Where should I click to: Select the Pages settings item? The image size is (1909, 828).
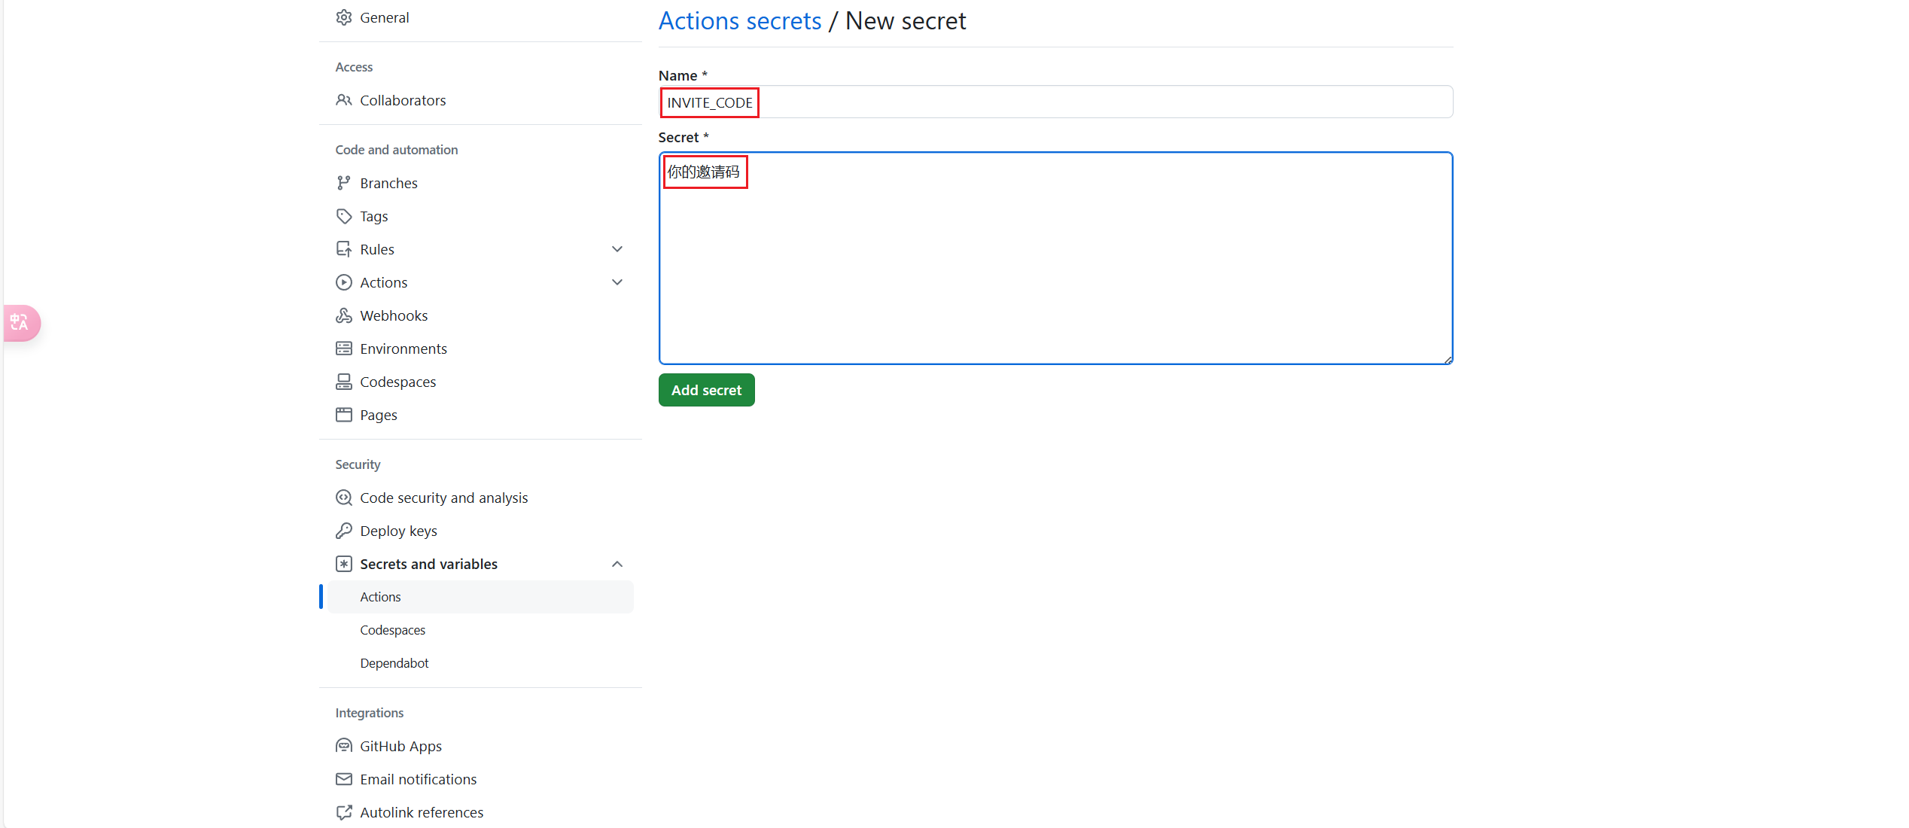point(378,415)
